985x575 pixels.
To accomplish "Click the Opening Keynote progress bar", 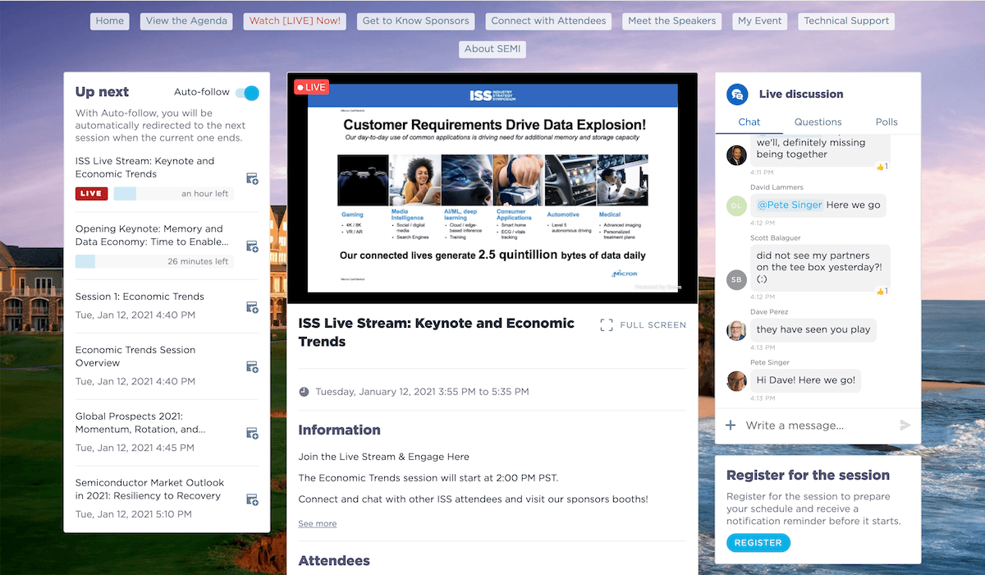I will (154, 262).
